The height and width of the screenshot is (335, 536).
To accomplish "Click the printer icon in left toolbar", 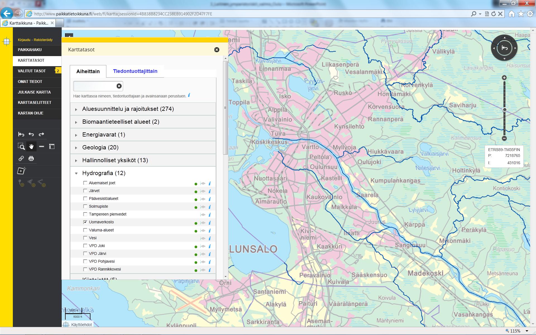I will (31, 158).
